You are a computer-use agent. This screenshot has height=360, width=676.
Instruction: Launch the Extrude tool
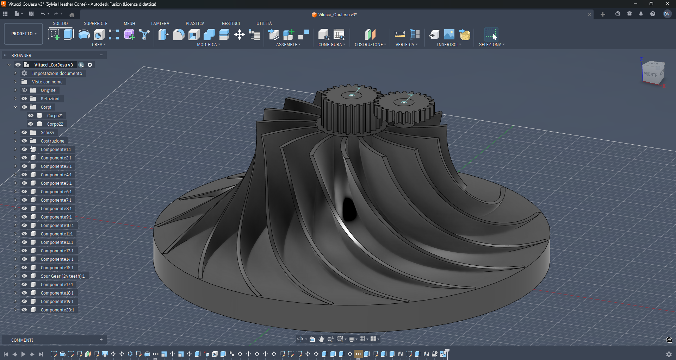[x=68, y=34]
